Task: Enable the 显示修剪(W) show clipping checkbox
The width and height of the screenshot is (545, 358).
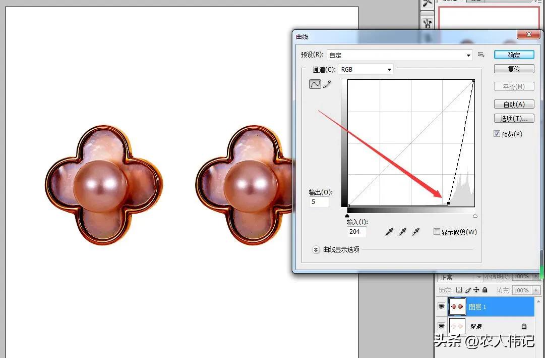Action: pos(437,232)
